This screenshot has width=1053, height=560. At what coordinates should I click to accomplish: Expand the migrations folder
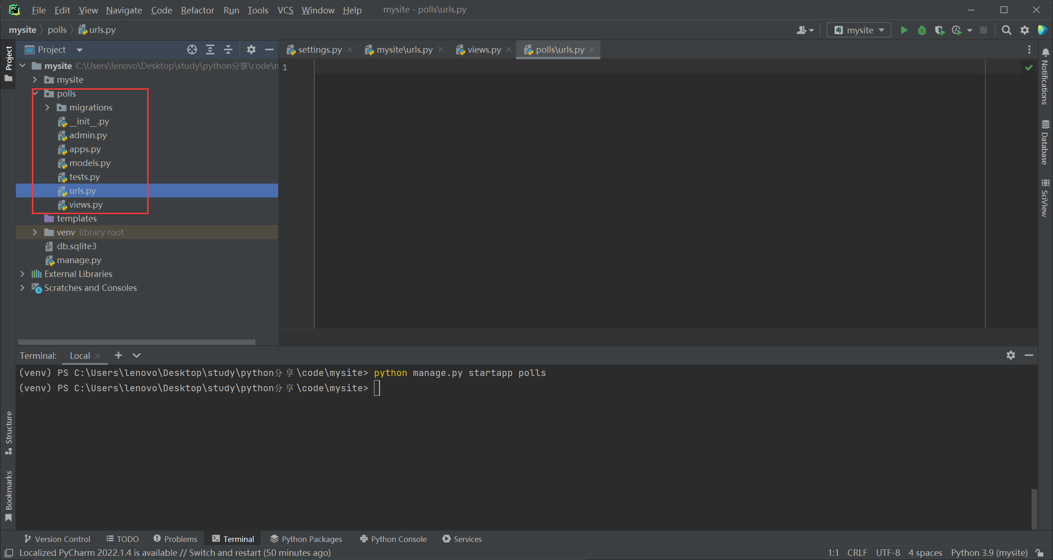tap(47, 107)
